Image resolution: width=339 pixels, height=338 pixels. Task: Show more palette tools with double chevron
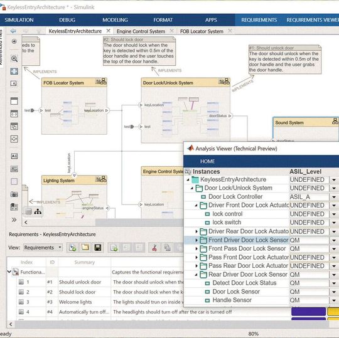pos(14,219)
